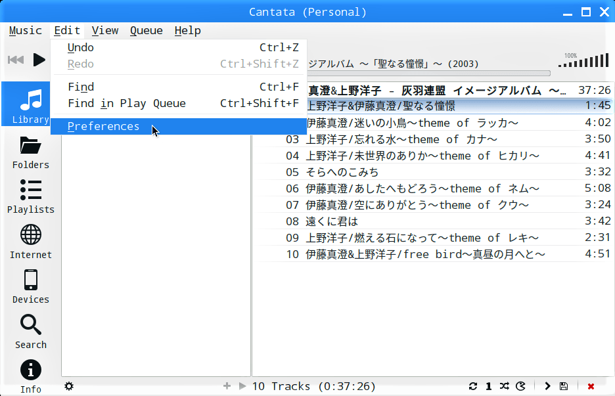The width and height of the screenshot is (615, 396).
Task: Open the View menu
Action: [x=105, y=31]
